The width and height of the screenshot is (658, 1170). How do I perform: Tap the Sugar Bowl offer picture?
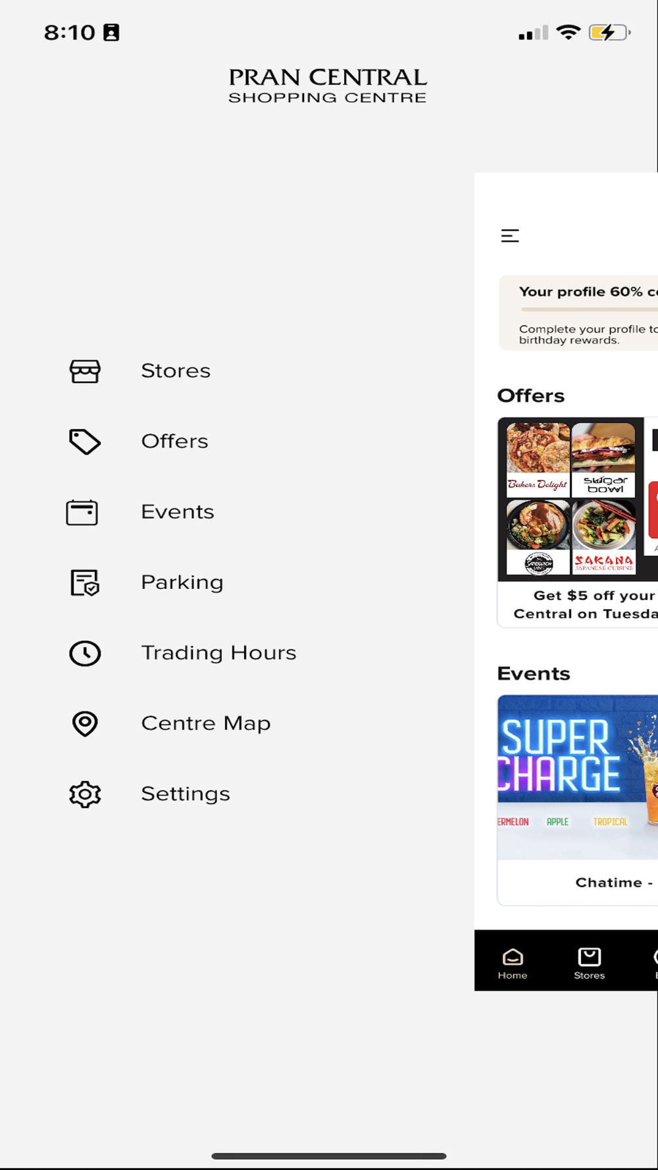[604, 459]
